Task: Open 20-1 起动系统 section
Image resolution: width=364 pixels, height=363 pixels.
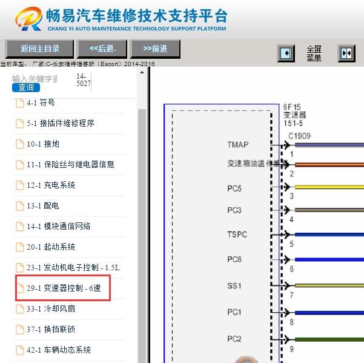Action: pos(51,247)
